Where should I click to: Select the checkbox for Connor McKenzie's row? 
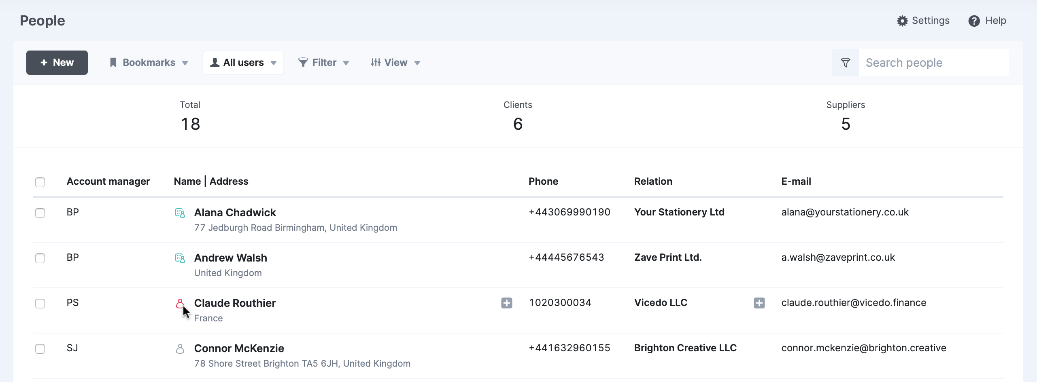click(40, 348)
